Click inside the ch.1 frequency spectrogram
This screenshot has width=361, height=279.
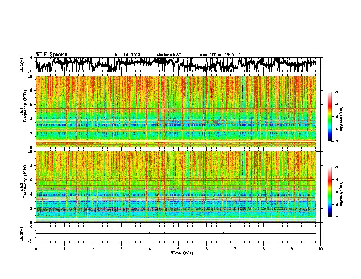click(x=175, y=111)
